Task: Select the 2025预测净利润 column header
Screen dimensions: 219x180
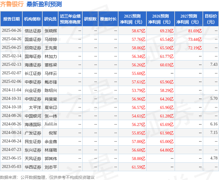Action: (x=132, y=19)
